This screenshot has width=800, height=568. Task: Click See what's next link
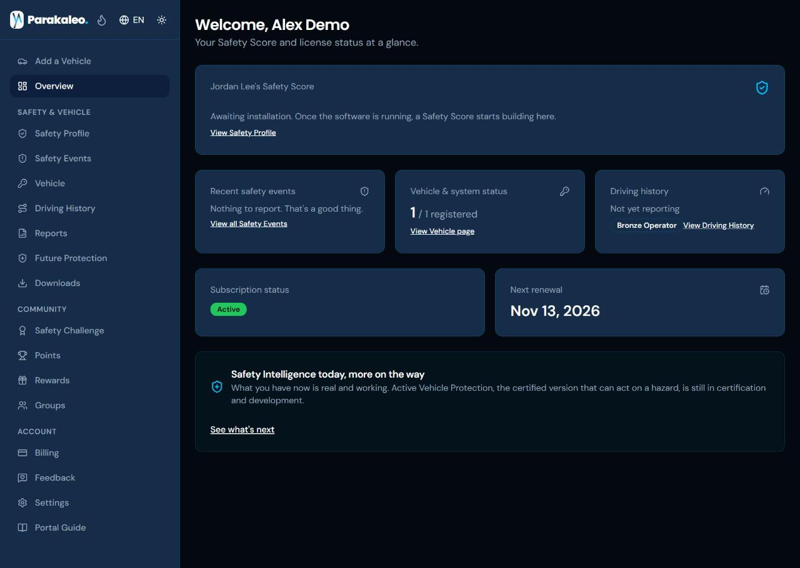click(242, 429)
